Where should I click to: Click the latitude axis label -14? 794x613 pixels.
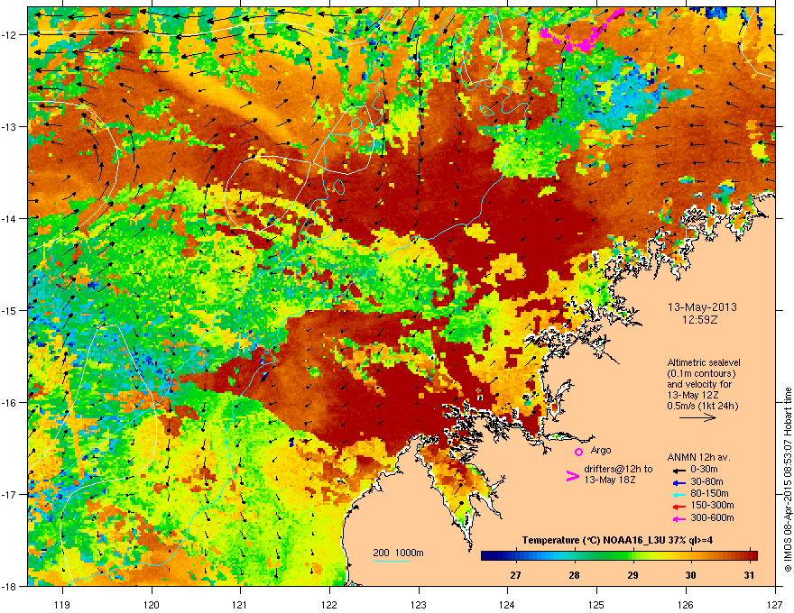(10, 219)
